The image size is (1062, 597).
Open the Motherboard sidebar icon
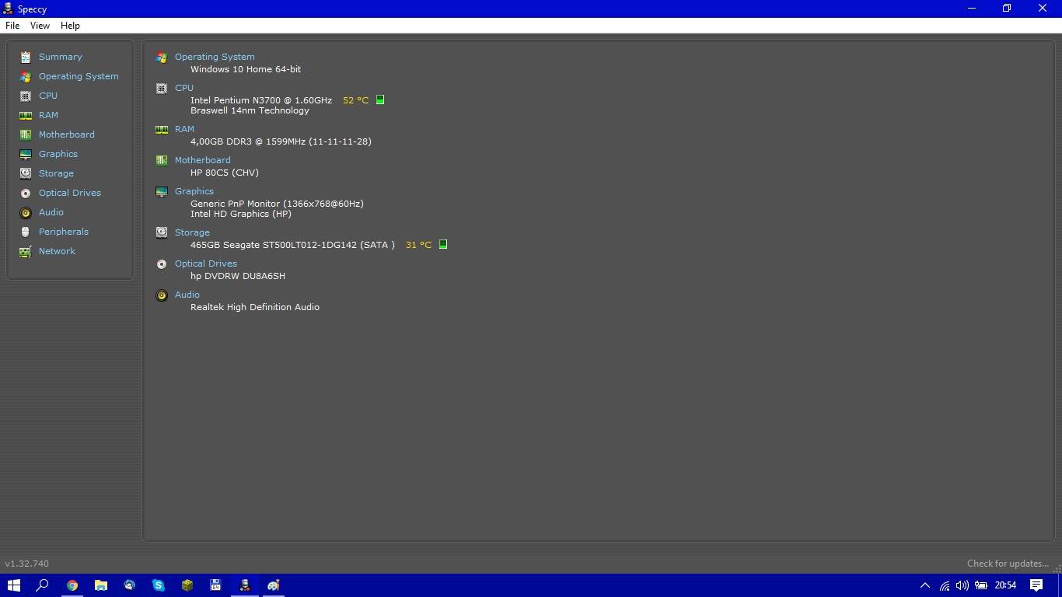[26, 134]
